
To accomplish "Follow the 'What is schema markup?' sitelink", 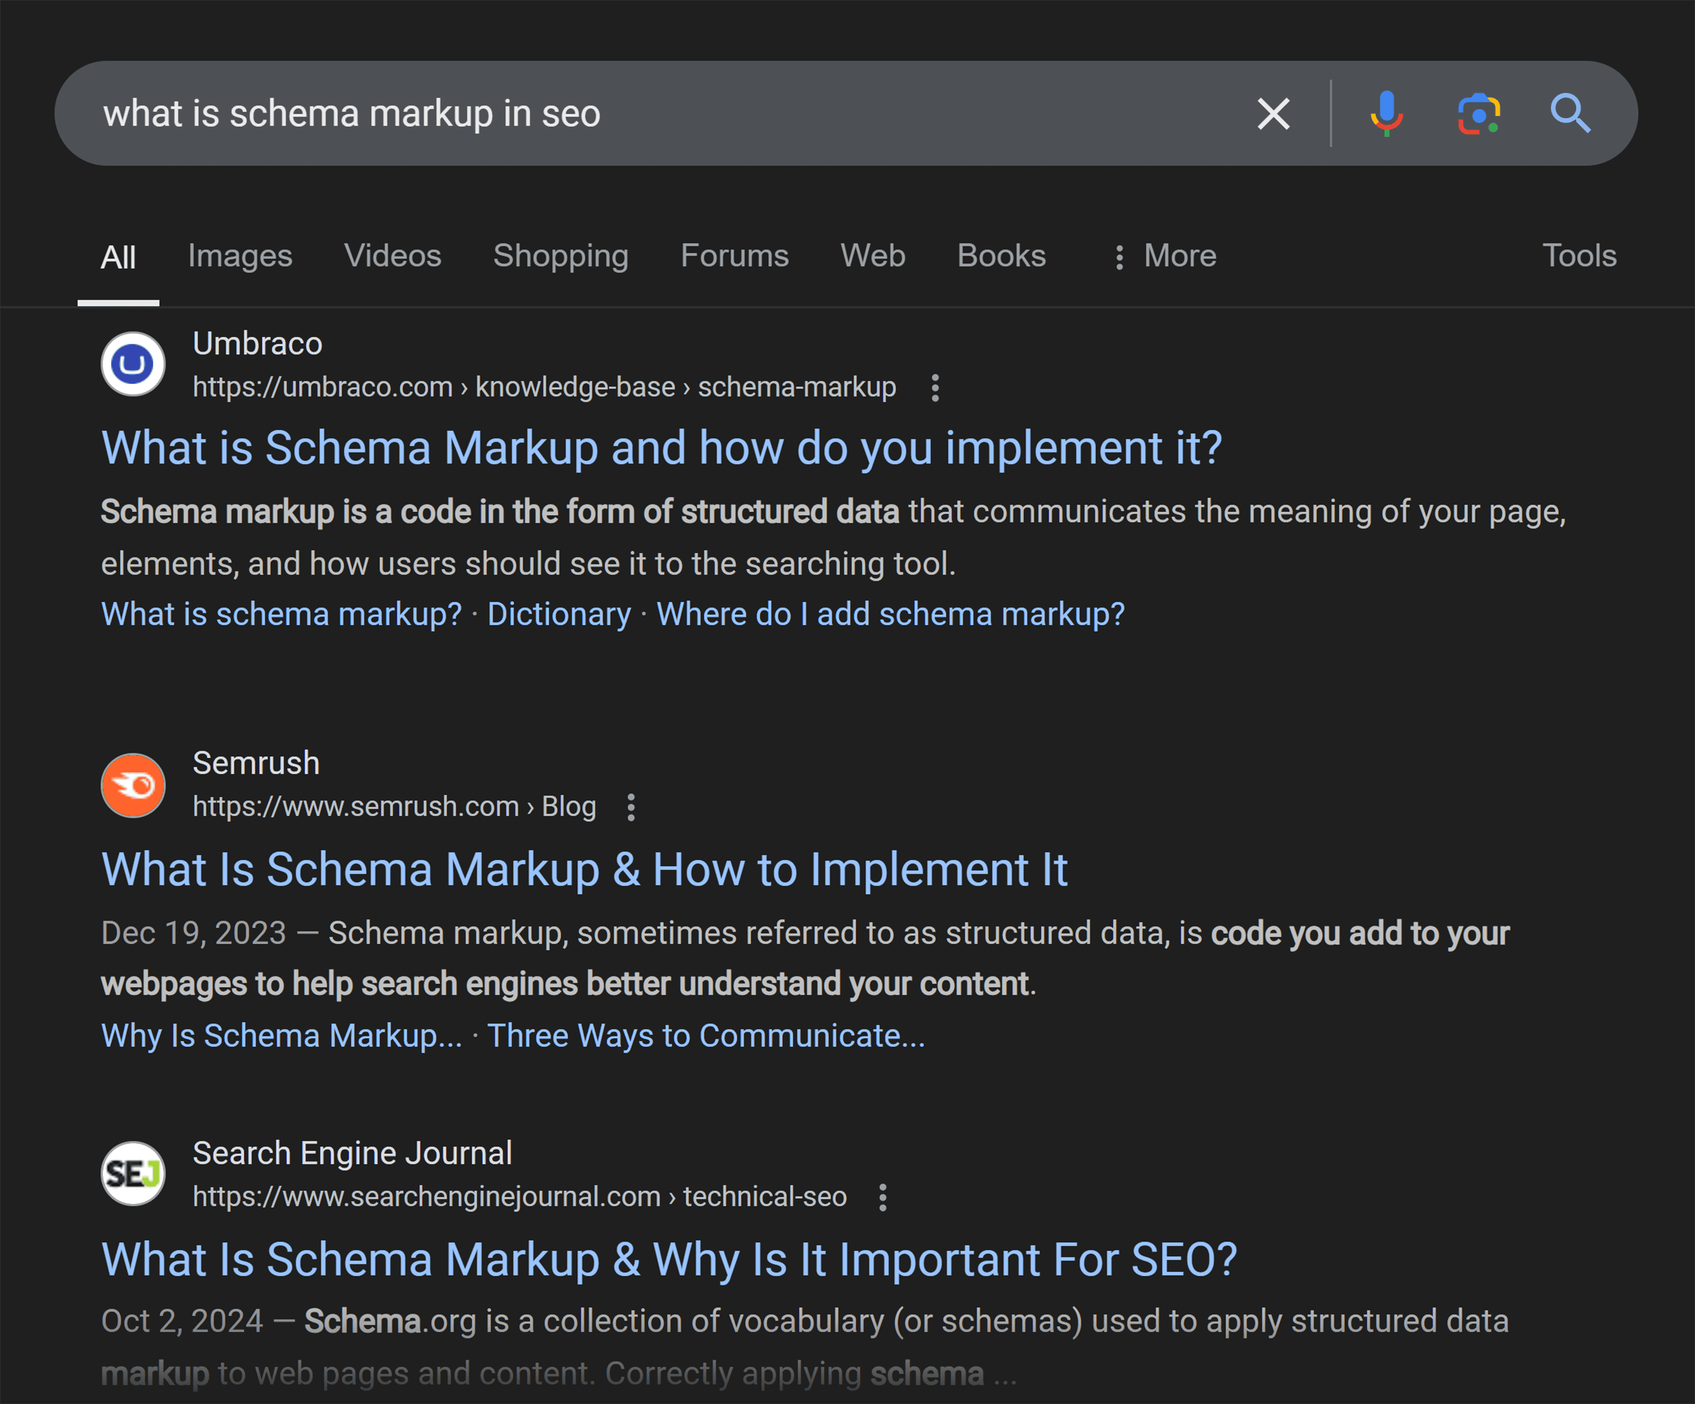I will (281, 615).
